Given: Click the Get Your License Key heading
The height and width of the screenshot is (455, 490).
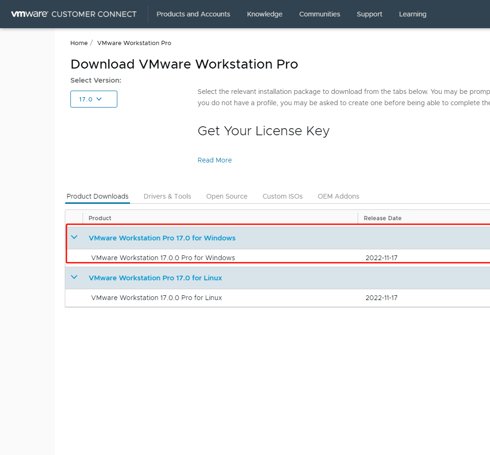Looking at the screenshot, I should pos(263,131).
